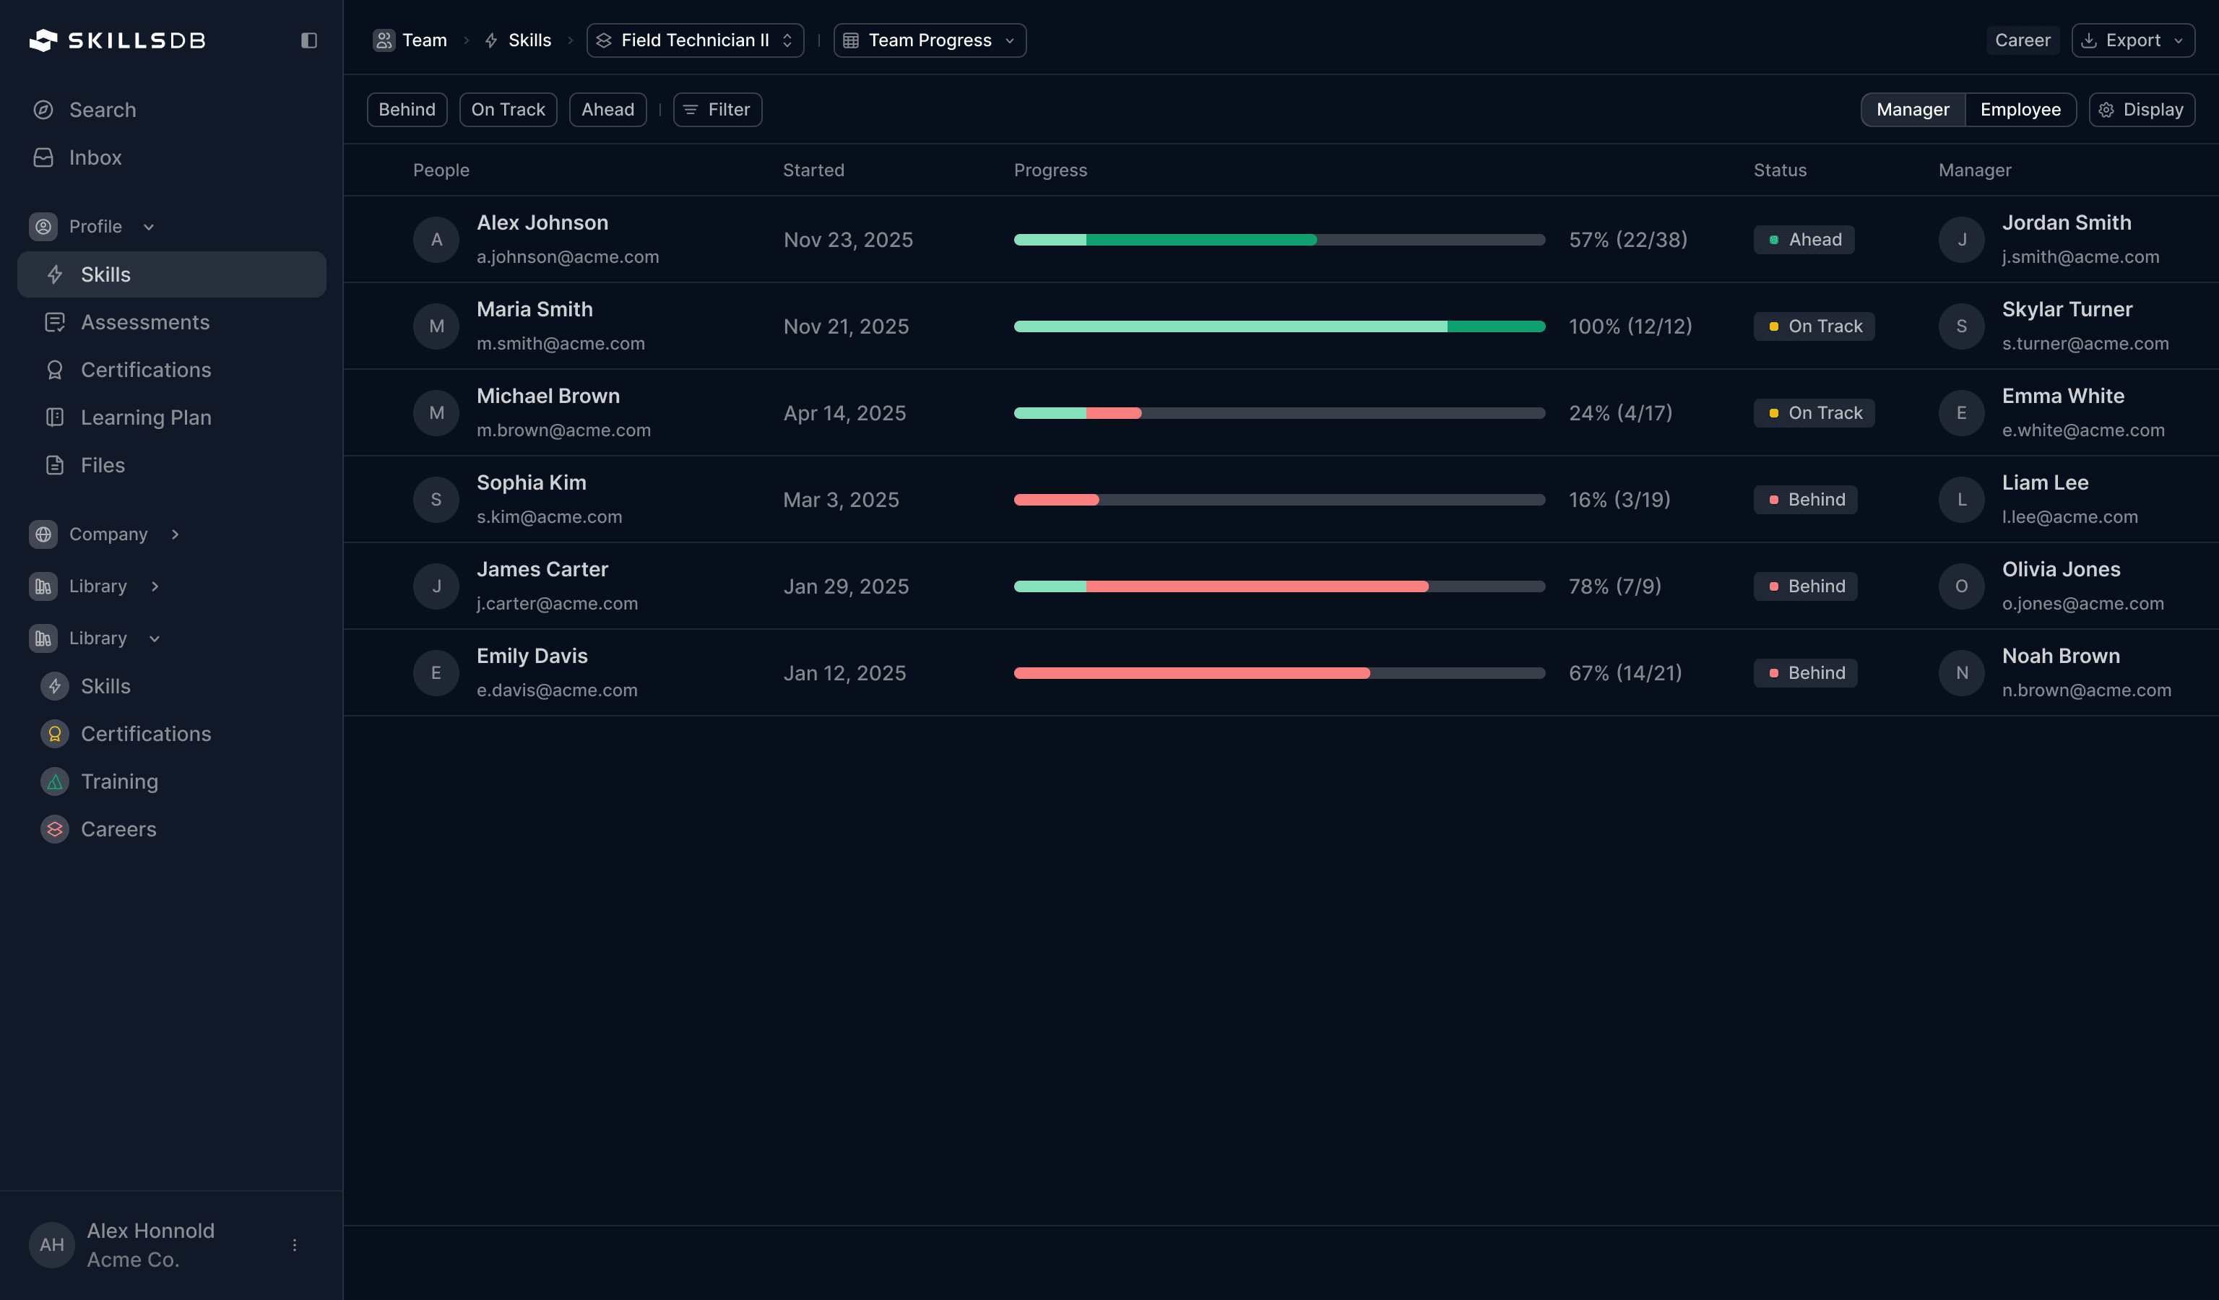Select the Assessments icon in sidebar
The image size is (2219, 1300).
53,322
